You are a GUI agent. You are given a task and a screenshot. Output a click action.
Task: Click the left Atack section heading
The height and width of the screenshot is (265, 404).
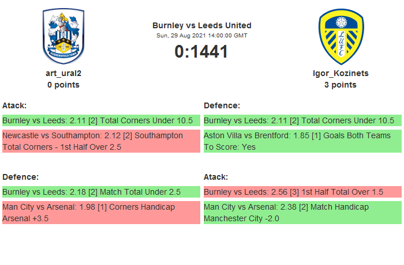tap(14, 105)
